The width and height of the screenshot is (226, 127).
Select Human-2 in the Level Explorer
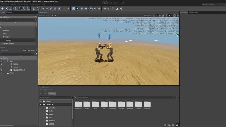click(16, 67)
